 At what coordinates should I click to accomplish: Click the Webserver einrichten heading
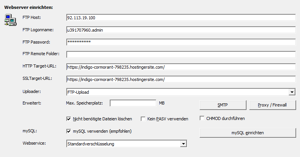(x=29, y=7)
